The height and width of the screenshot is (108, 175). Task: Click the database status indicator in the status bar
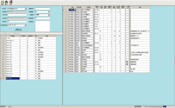click(165, 106)
